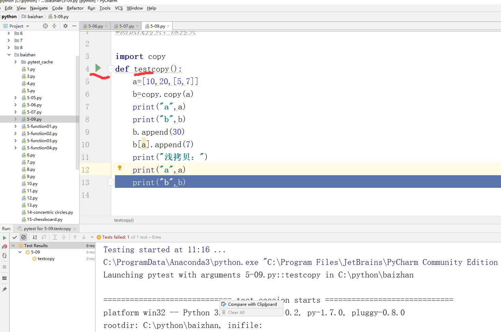The height and width of the screenshot is (332, 501).
Task: Click testcopy() breadcrumb below editor
Action: pos(124,220)
